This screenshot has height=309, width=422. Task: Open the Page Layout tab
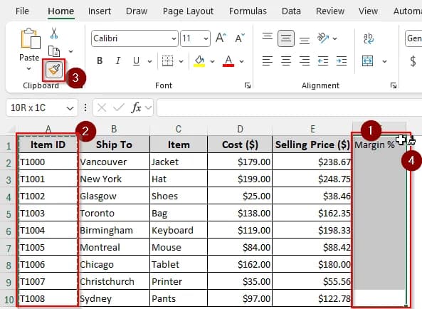(188, 11)
